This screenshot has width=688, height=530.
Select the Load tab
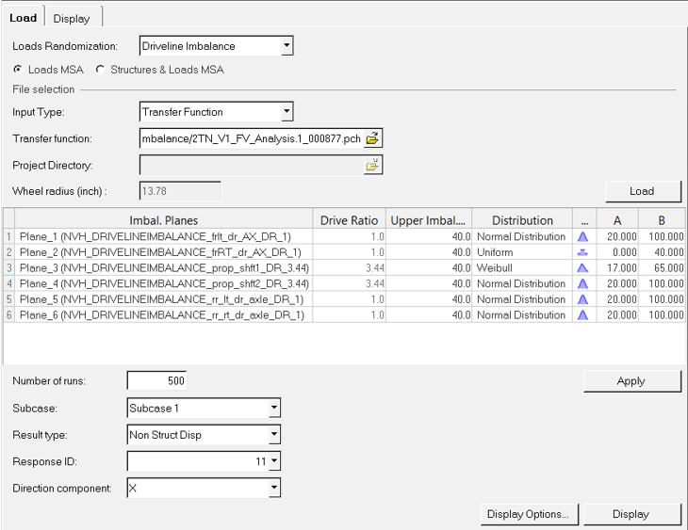[x=24, y=18]
